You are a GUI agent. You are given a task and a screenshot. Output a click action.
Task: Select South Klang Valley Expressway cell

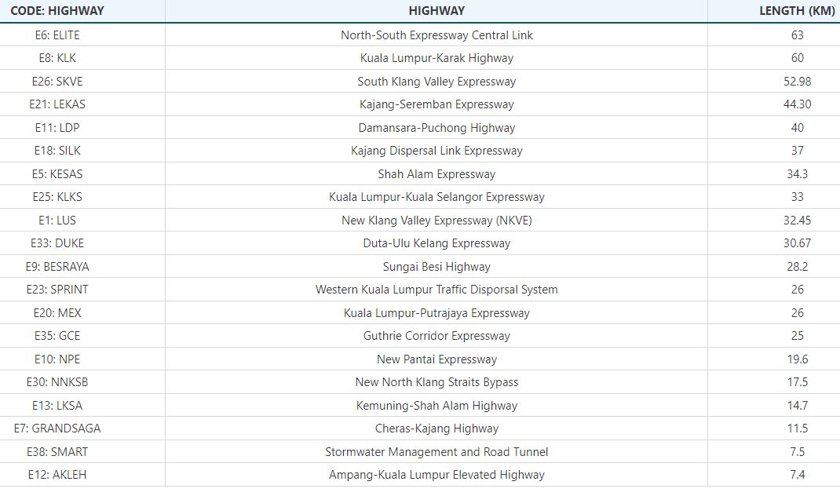click(x=436, y=82)
